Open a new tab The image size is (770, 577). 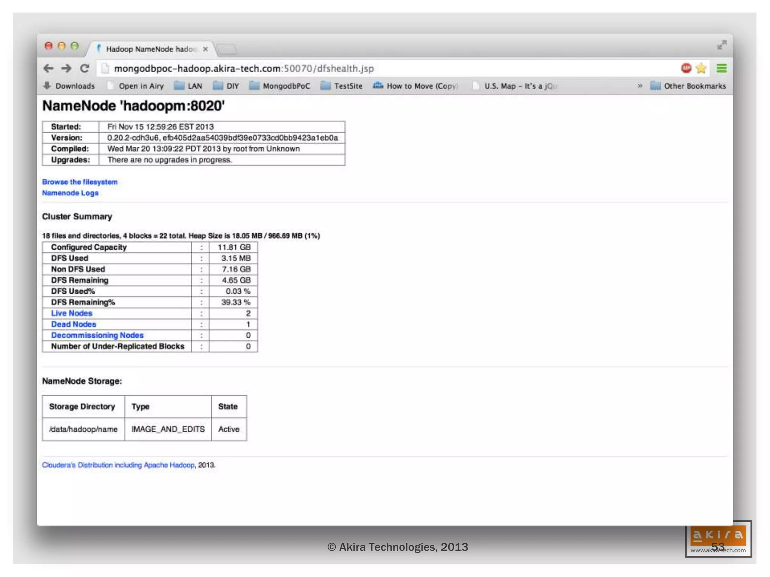click(x=227, y=49)
